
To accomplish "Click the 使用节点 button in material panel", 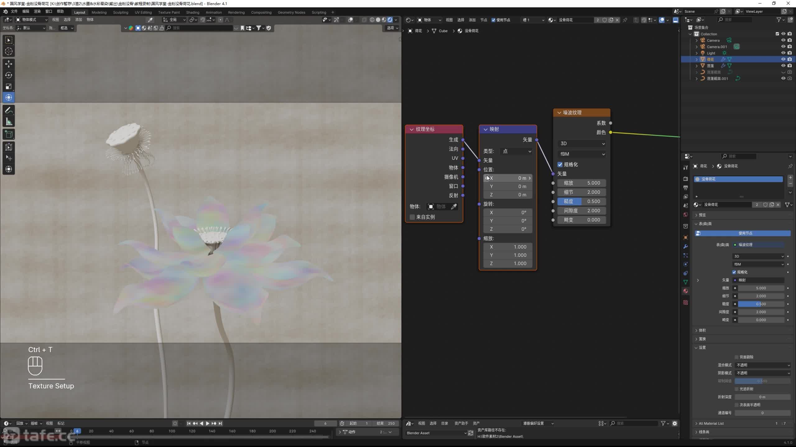I will pos(745,233).
